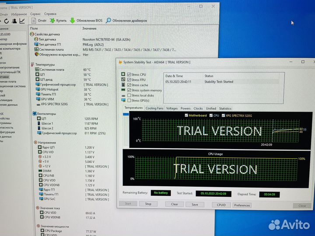Switch to the Unified tab
The height and width of the screenshot is (236, 315).
[211, 108]
